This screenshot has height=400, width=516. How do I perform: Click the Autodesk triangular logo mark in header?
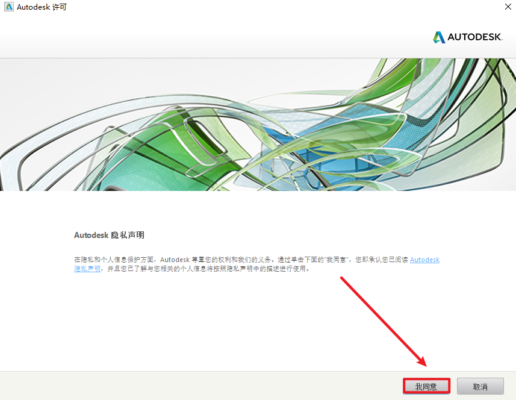439,37
